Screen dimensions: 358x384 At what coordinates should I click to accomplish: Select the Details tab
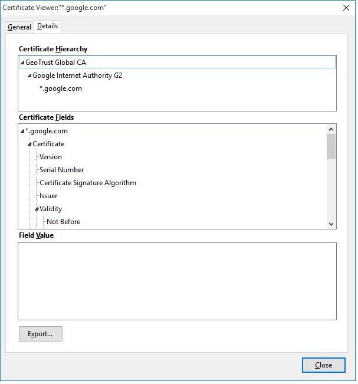(x=48, y=26)
